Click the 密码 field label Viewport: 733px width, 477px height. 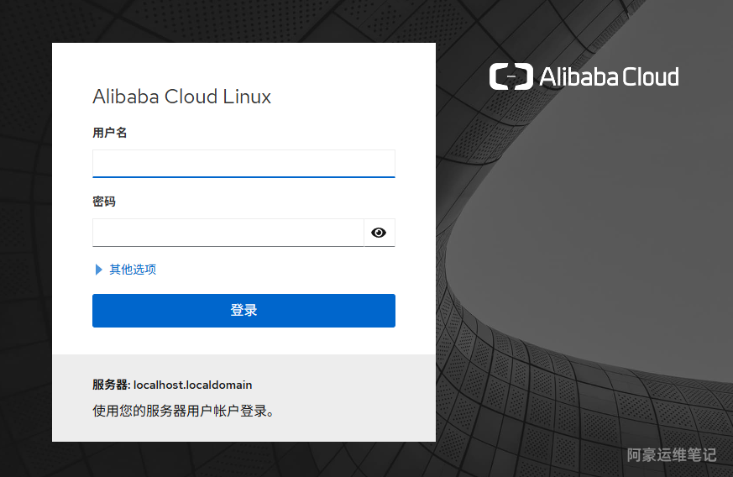coord(104,202)
